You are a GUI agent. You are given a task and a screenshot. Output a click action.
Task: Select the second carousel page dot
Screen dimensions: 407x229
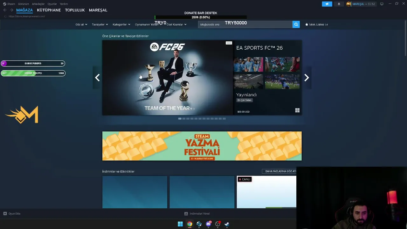(x=184, y=119)
